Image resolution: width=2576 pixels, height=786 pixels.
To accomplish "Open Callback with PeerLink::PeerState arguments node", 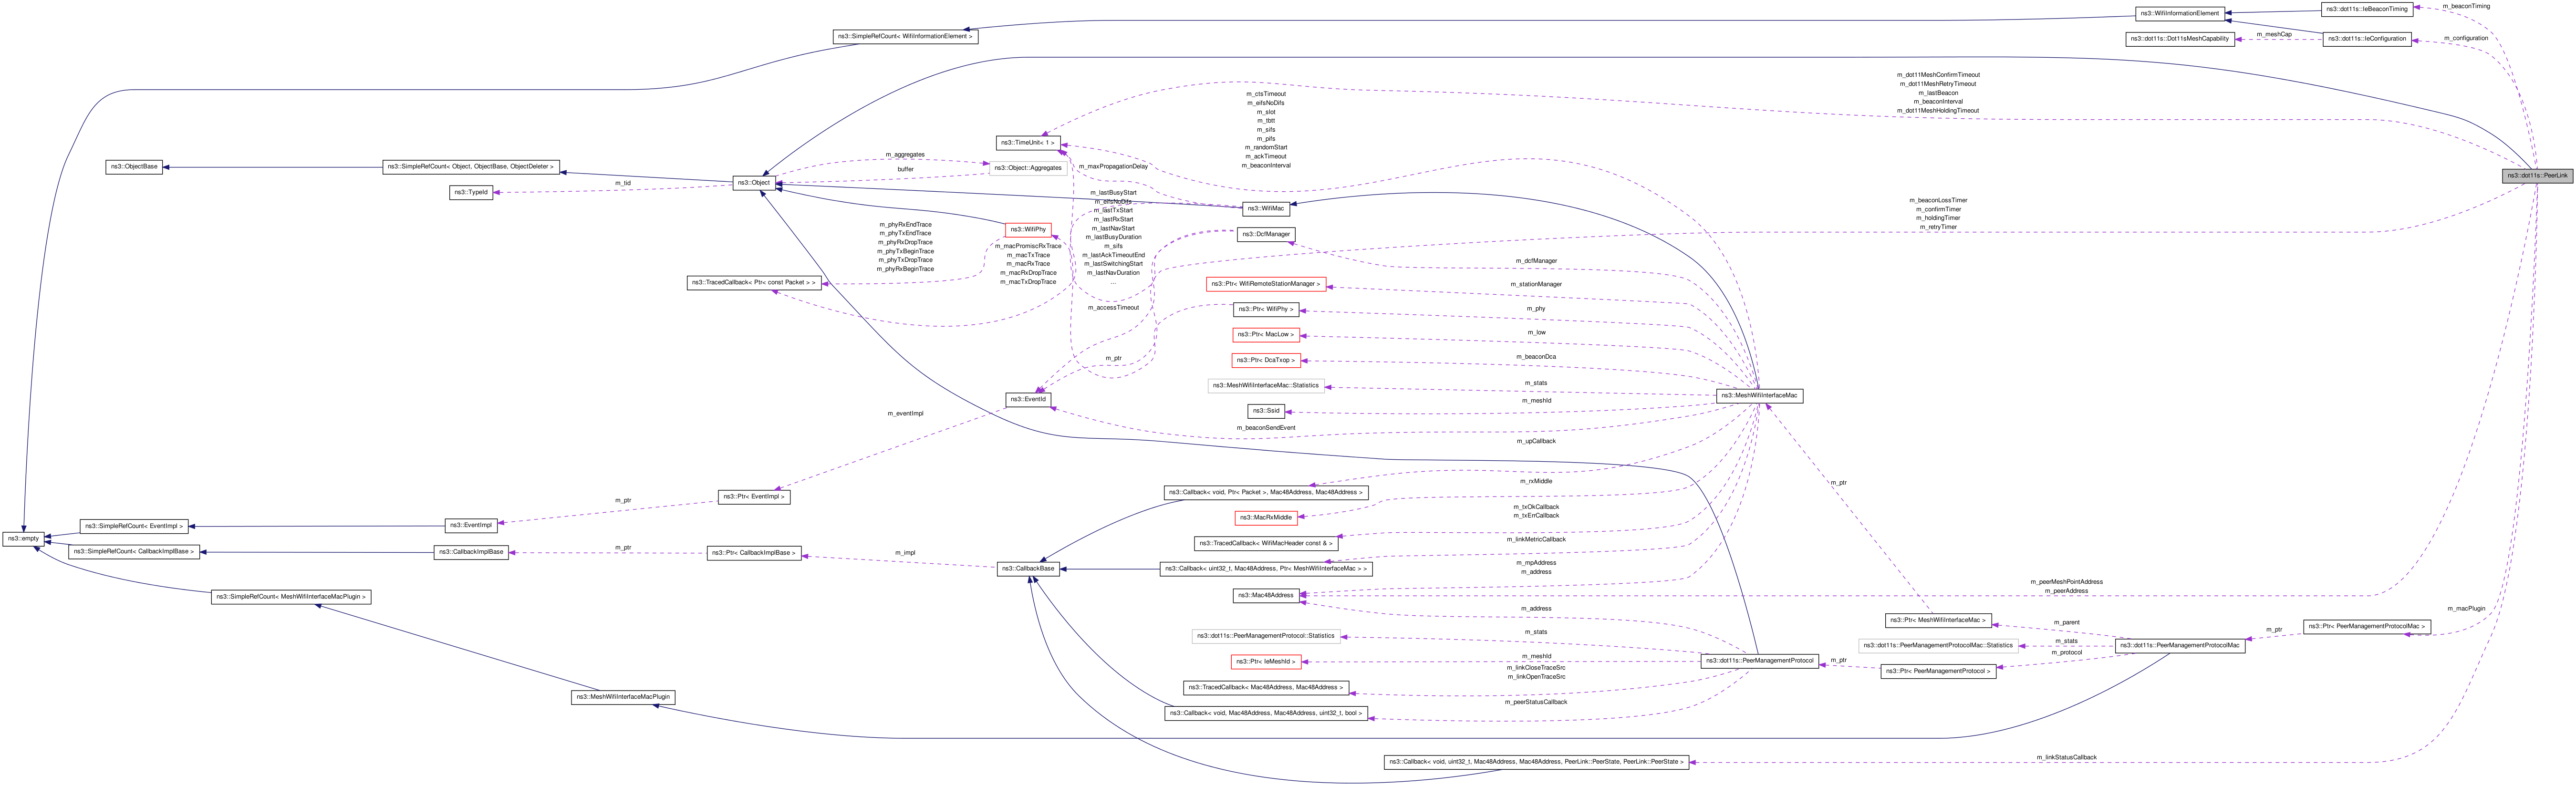I will pos(1536,763).
